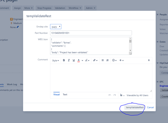Collapse the HipChat section
Viewport: 168px width, 123px height.
tap(158, 63)
